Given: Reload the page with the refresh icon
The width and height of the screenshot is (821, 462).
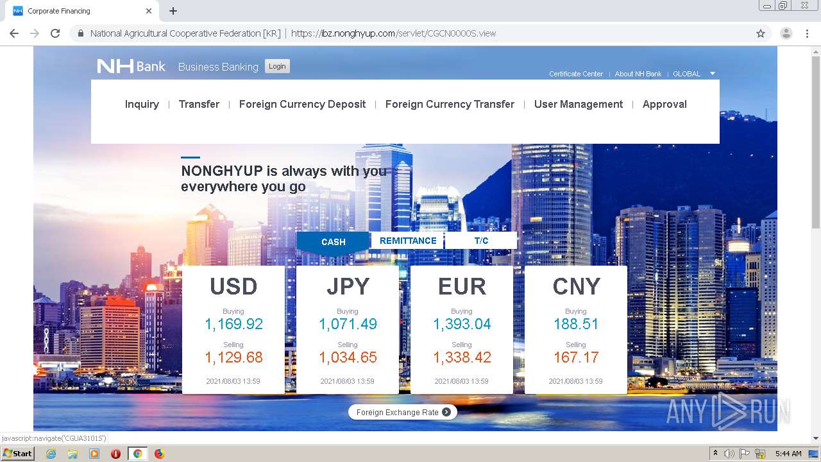Looking at the screenshot, I should [55, 33].
